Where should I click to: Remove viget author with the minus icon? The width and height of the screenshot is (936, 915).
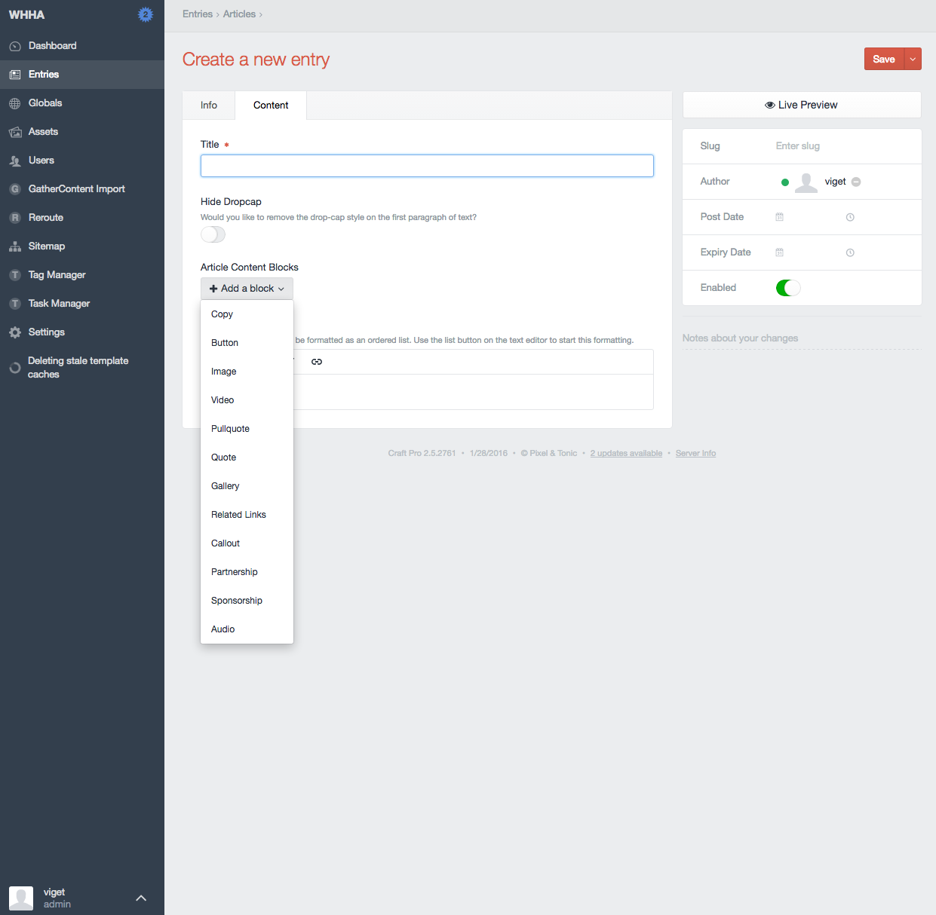(856, 182)
